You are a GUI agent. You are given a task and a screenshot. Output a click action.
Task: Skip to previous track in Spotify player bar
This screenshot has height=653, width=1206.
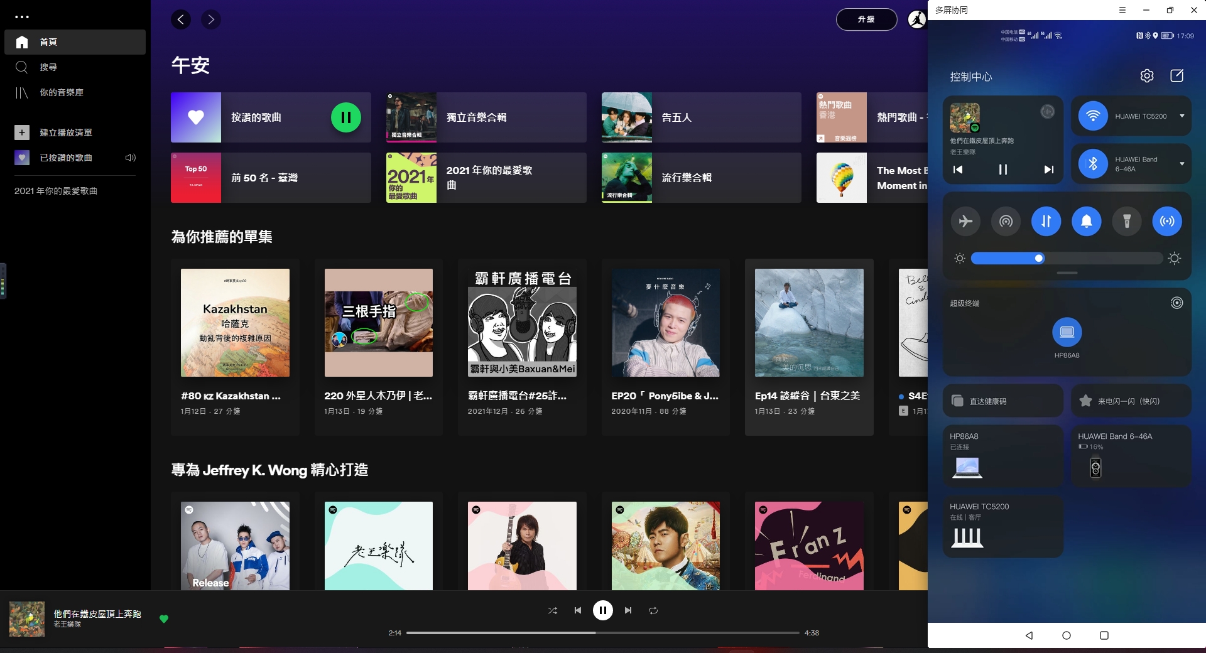tap(578, 610)
